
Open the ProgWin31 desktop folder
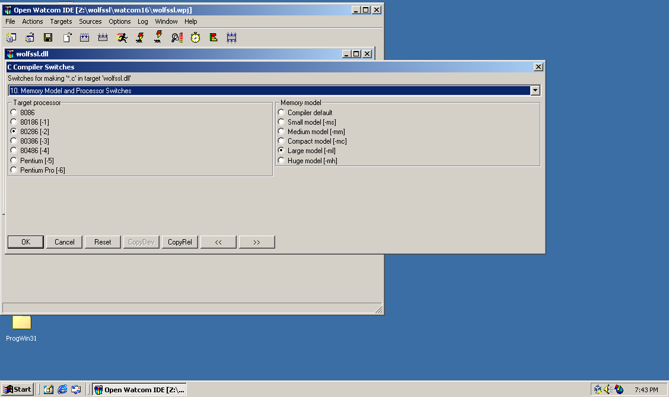(21, 328)
